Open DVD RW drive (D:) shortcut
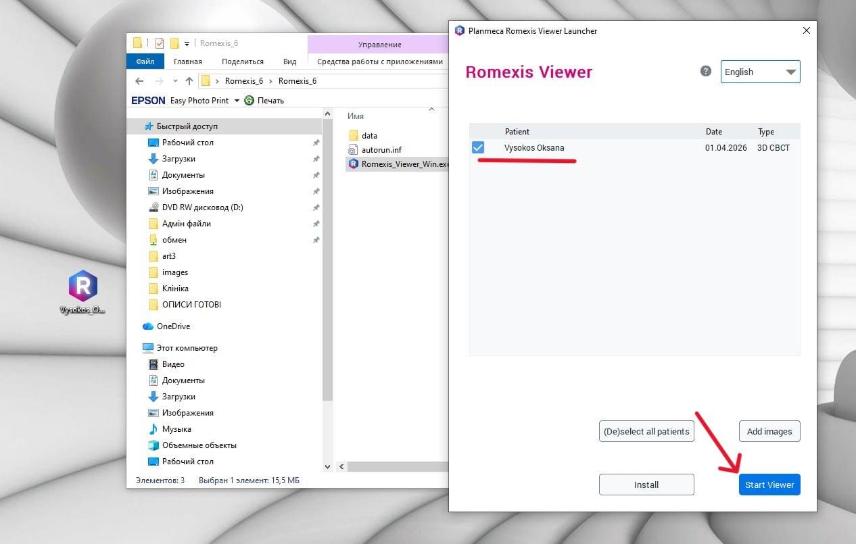The height and width of the screenshot is (544, 856). 202,207
